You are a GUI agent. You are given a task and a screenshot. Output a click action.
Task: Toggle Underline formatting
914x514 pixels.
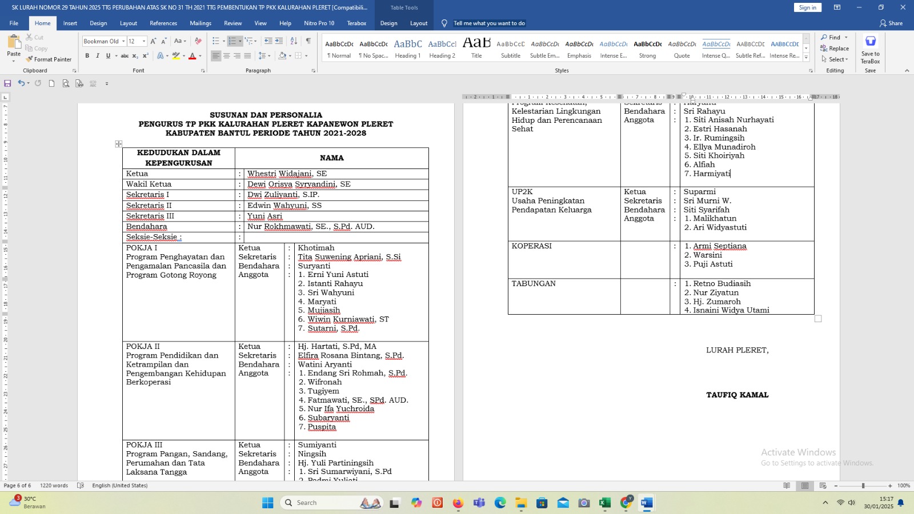point(108,56)
